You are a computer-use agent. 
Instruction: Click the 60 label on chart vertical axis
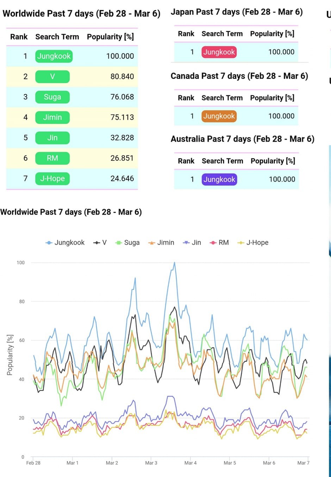(x=22, y=340)
